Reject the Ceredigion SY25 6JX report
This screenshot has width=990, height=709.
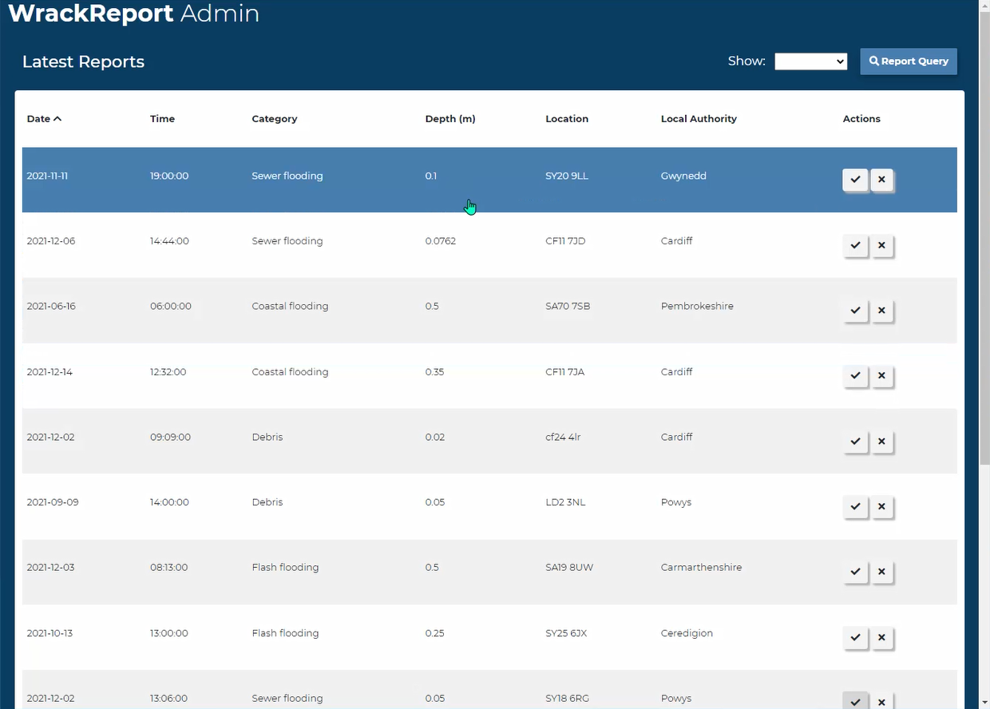881,637
